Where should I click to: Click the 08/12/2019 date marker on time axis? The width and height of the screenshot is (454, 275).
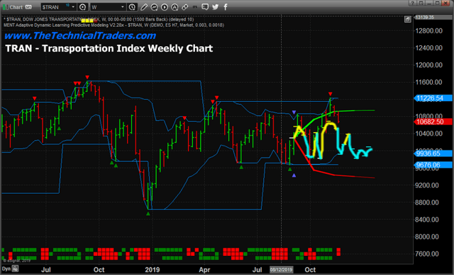coord(282,270)
